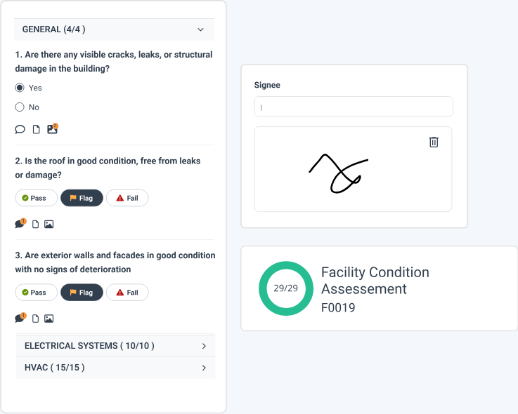Screen dimensions: 518x414
Task: Mark roof question as Fail
Action: pos(127,199)
